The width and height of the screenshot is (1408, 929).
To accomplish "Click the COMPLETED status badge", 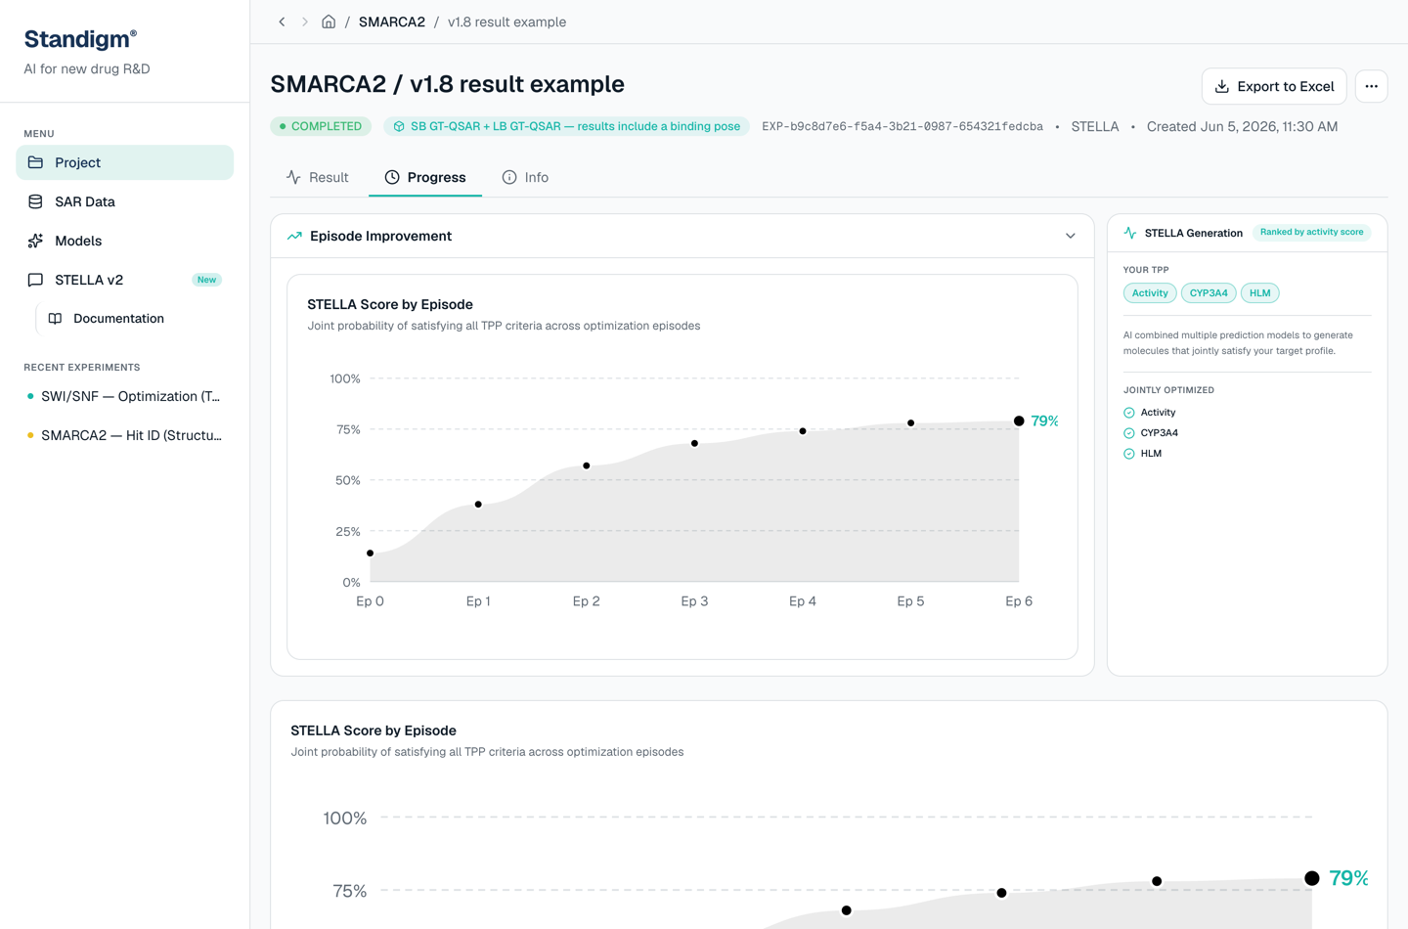I will click(321, 126).
